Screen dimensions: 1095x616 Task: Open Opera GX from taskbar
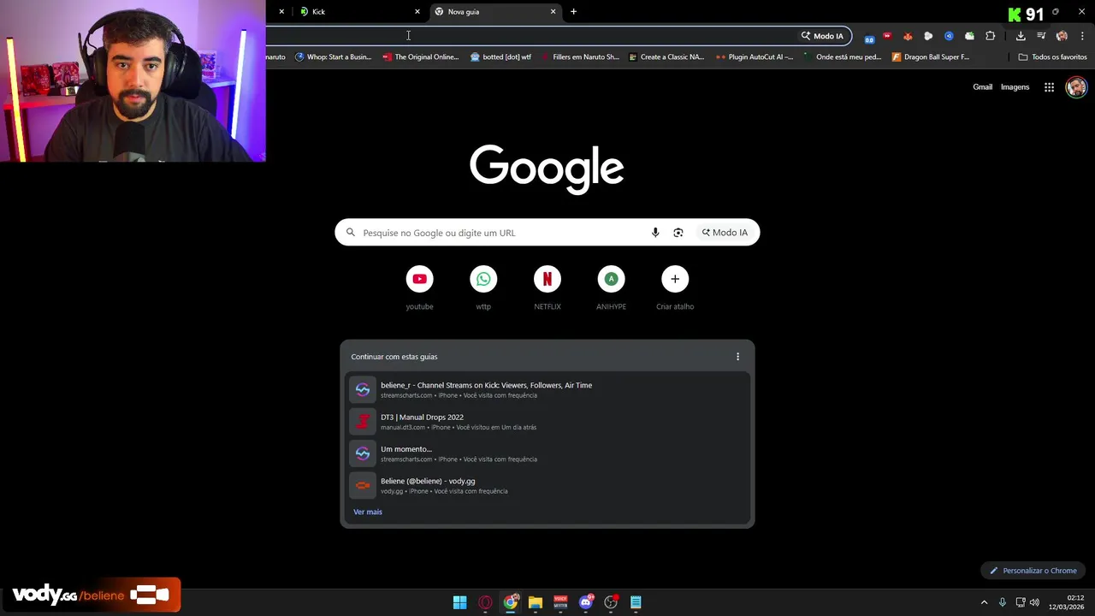tap(485, 602)
